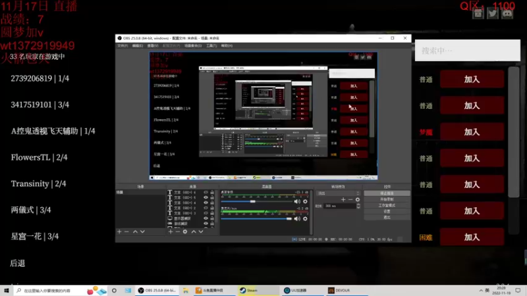Toggle visibility of 文本 (GDI+) 5 source
The image size is (527, 296).
pos(206,198)
